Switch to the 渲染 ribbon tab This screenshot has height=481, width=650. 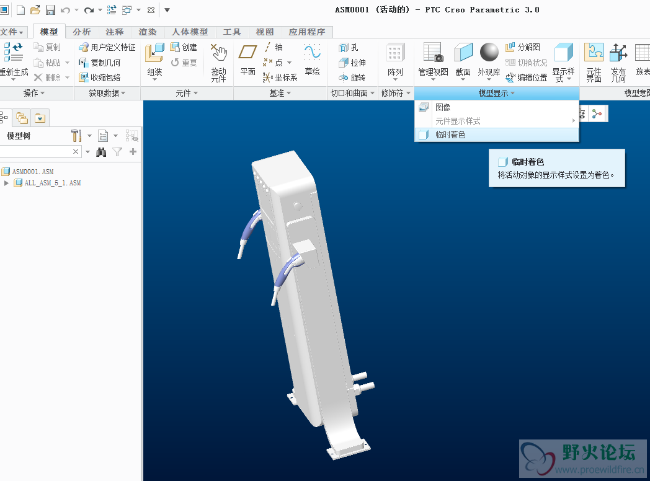(x=148, y=32)
